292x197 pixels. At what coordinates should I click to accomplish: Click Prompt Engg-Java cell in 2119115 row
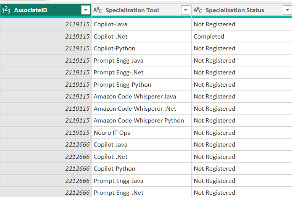point(141,60)
